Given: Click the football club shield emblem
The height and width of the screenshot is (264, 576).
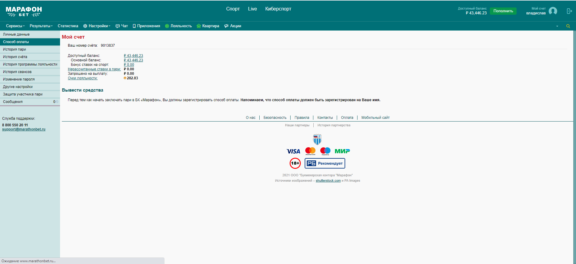Looking at the screenshot, I should tap(317, 139).
